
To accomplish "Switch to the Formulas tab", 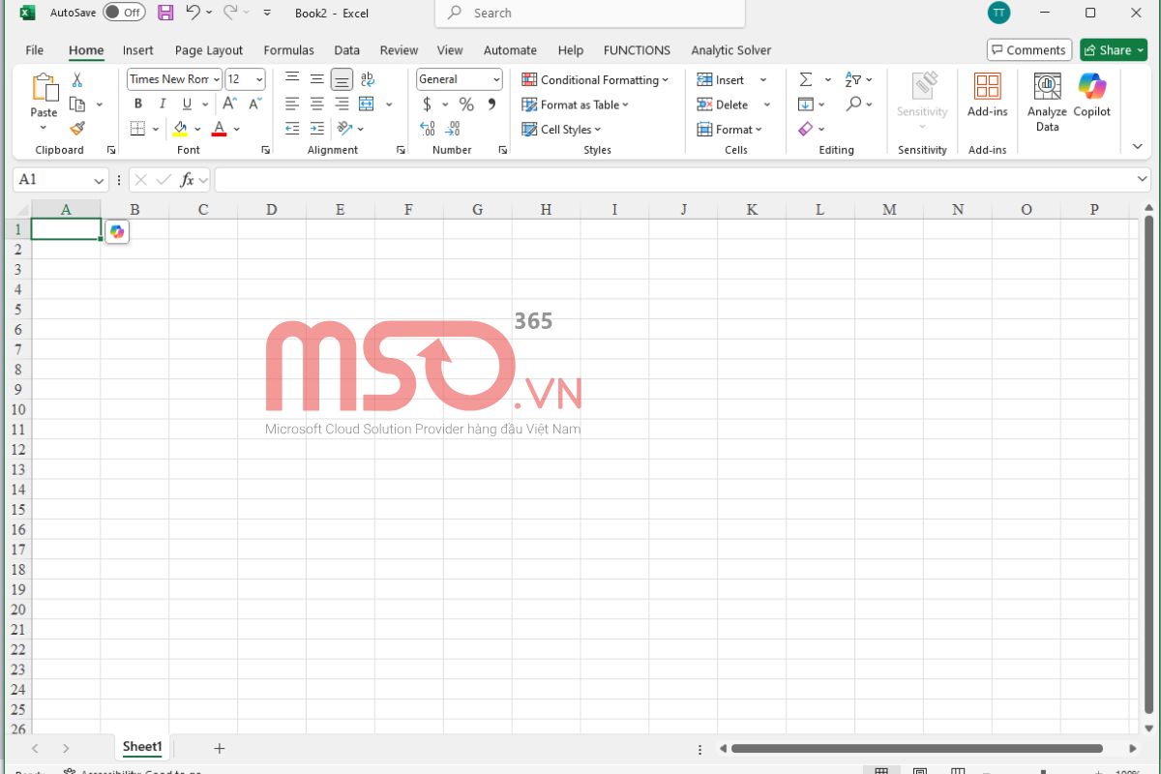I will [x=288, y=50].
